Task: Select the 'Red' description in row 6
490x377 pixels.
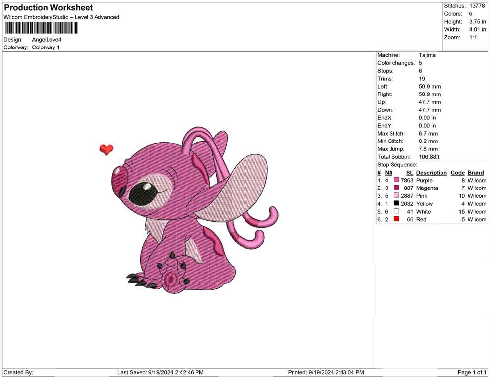Action: pos(421,219)
